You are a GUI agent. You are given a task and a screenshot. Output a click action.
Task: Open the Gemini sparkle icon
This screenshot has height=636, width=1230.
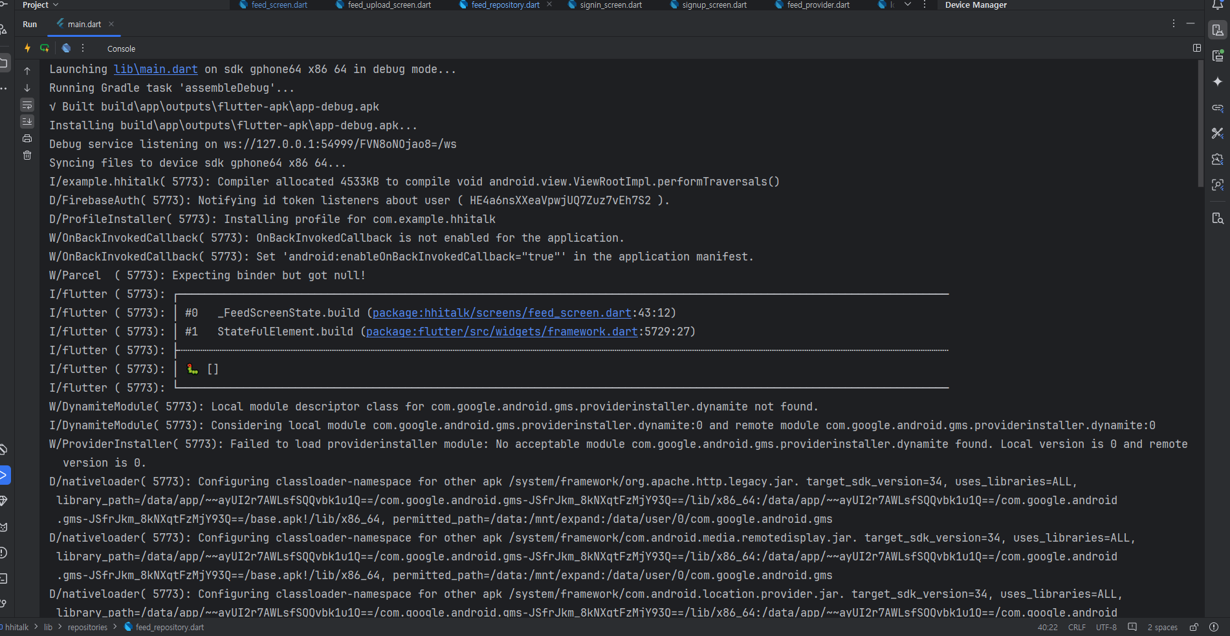click(x=1218, y=81)
